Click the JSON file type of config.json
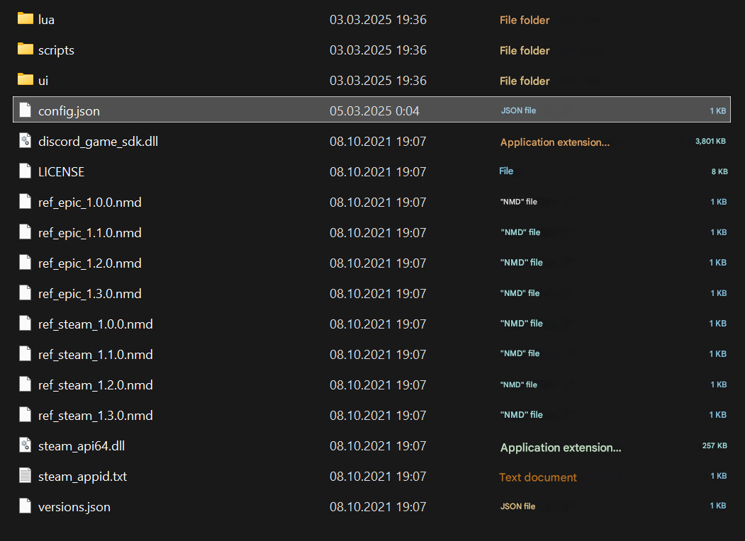The image size is (745, 541). click(x=518, y=110)
